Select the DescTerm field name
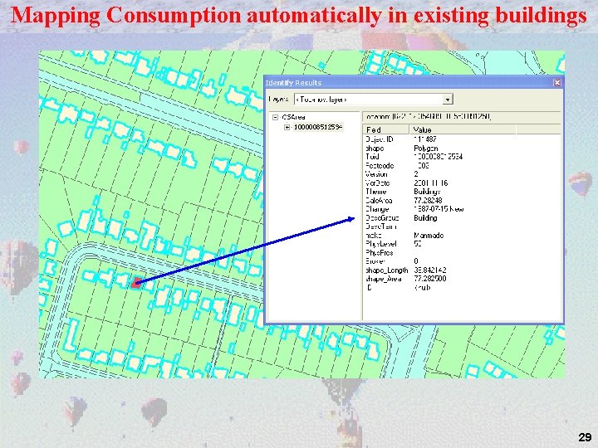The width and height of the screenshot is (598, 448). pos(381,226)
